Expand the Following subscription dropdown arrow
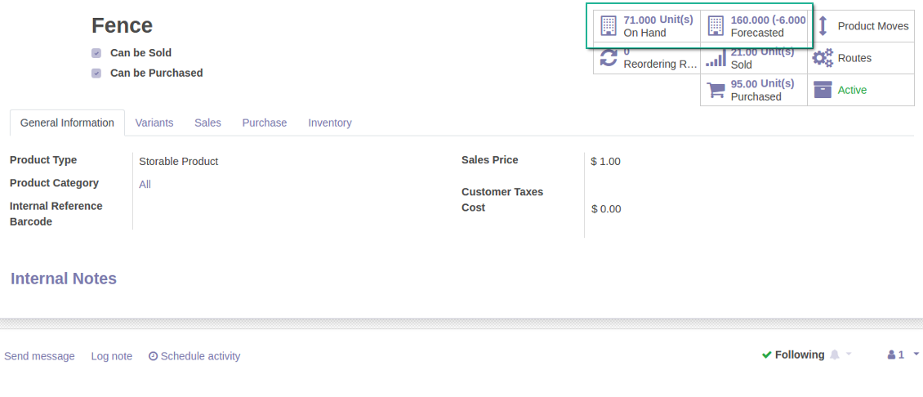Image resolution: width=923 pixels, height=397 pixels. tap(849, 355)
